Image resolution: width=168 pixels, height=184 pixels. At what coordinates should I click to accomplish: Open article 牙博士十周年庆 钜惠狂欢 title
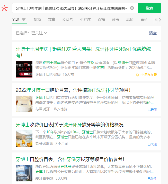tap(83, 52)
